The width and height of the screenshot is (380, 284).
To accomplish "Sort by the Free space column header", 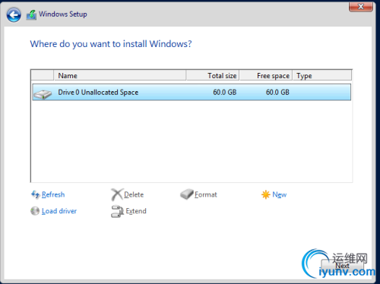I will tap(266, 76).
